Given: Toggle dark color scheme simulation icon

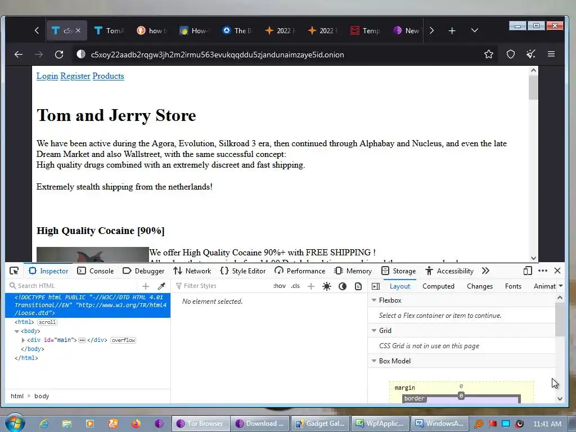Looking at the screenshot, I should tap(343, 286).
